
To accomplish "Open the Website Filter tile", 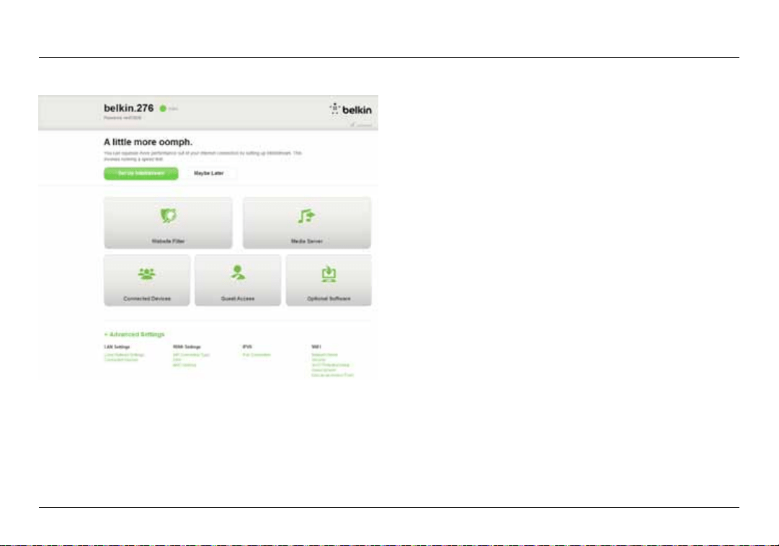I will point(168,223).
